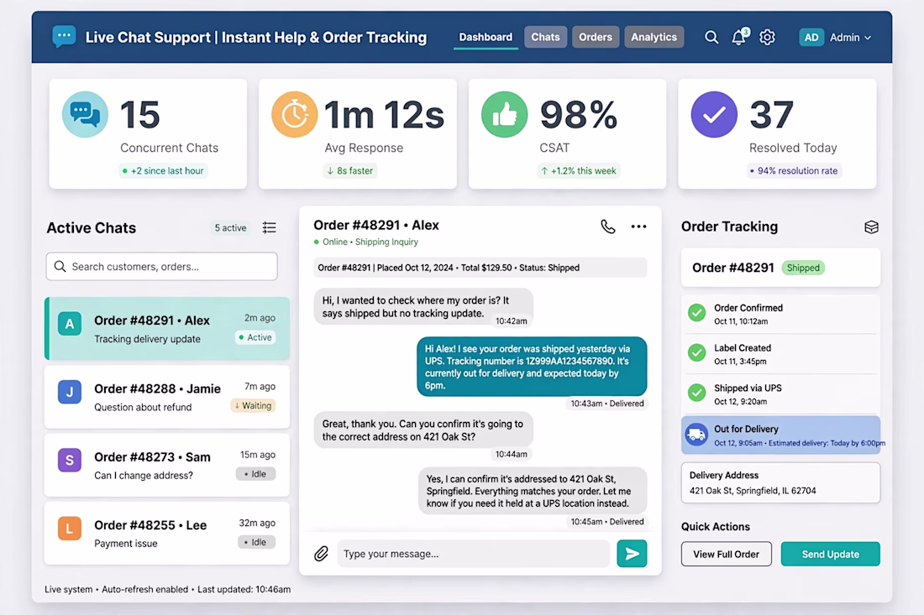Image resolution: width=924 pixels, height=615 pixels.
Task: Click the chat bubble app logo
Action: pos(64,36)
